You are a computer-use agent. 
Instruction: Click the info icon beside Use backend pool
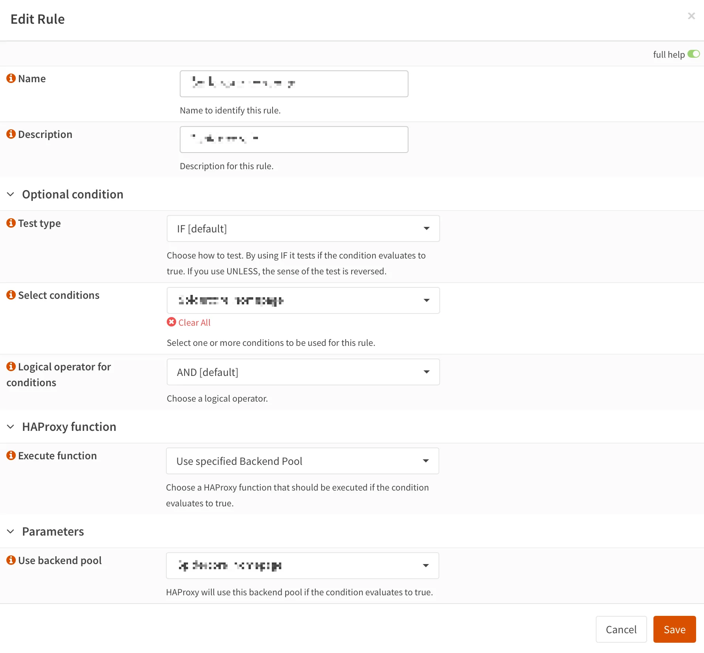pyautogui.click(x=11, y=560)
